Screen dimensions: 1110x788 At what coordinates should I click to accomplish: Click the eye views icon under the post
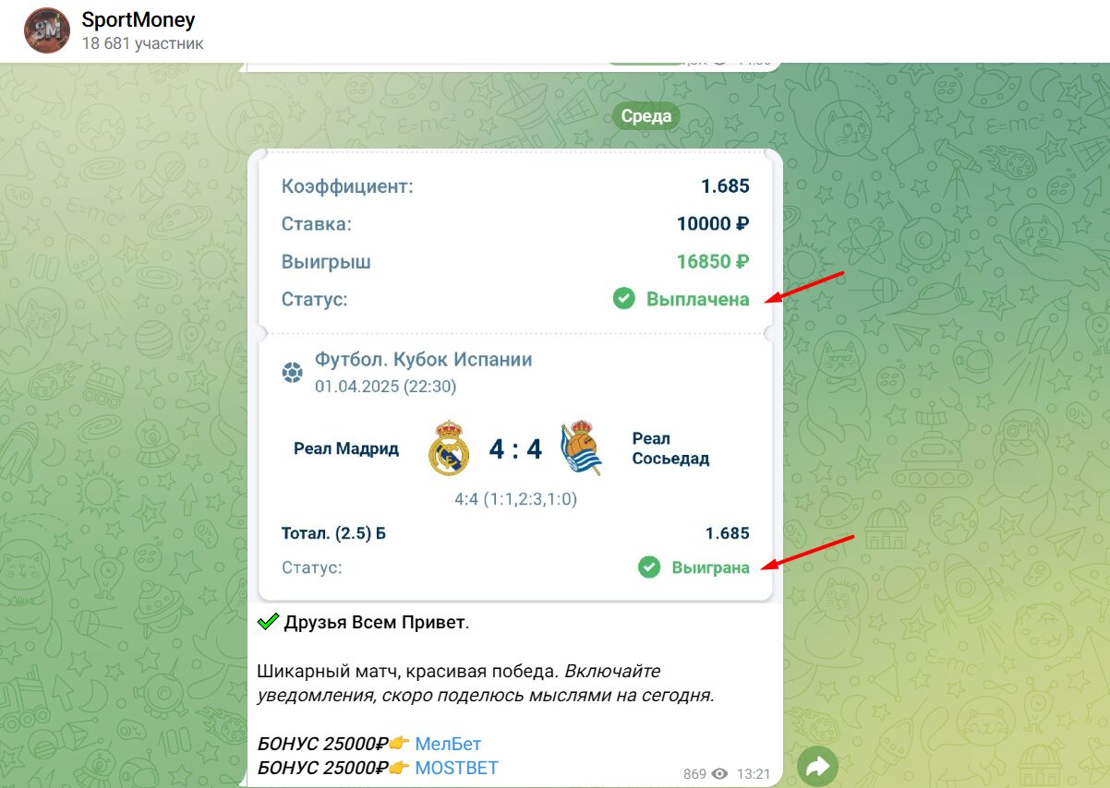click(x=719, y=773)
